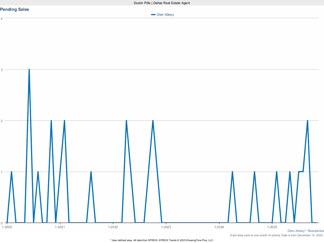Click the blue Glen Abbey legend marker
The height and width of the screenshot is (243, 324).
point(153,15)
